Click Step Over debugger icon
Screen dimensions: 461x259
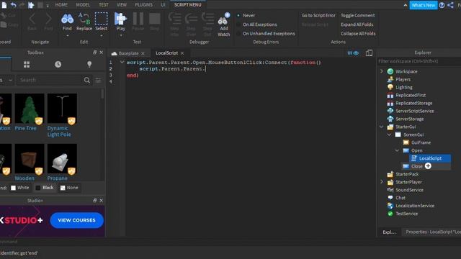coord(191,19)
